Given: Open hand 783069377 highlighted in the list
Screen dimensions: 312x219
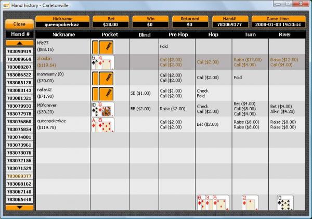Looking at the screenshot, I should coord(19,176).
